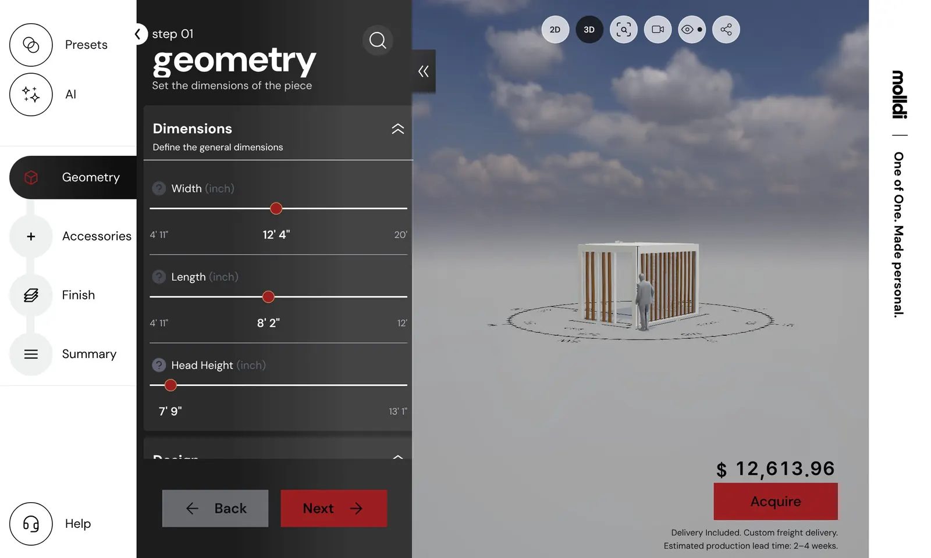The height and width of the screenshot is (558, 931).
Task: Click the Summary list icon
Action: [31, 354]
